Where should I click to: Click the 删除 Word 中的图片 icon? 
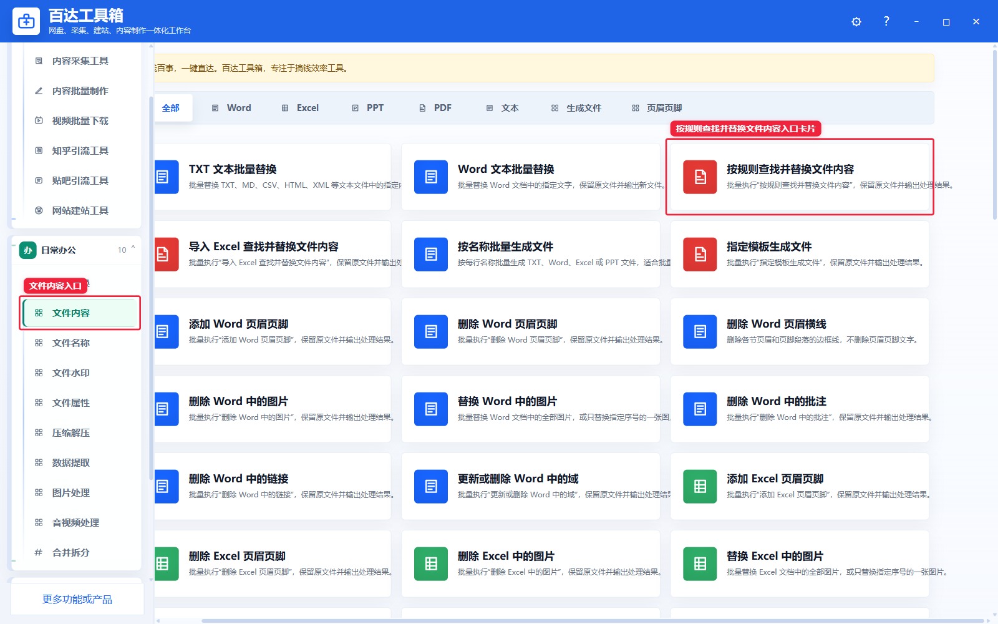pyautogui.click(x=165, y=409)
